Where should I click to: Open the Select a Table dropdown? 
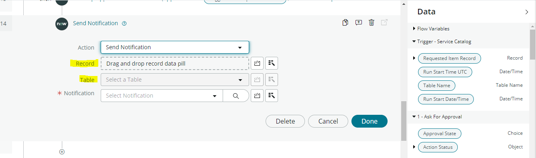coord(175,80)
